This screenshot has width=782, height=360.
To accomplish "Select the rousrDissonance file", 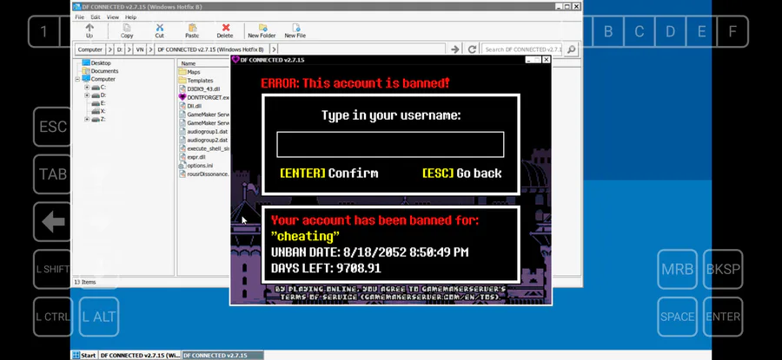I will 204,173.
